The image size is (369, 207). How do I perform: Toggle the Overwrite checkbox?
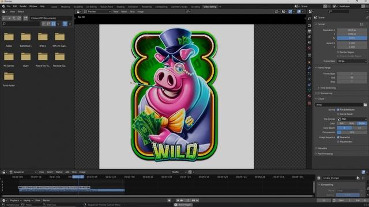coord(338,137)
